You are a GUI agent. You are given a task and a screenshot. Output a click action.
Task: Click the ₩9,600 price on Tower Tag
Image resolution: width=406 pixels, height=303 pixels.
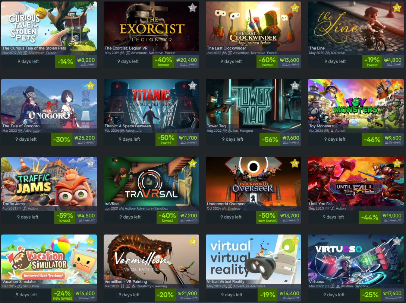(x=291, y=138)
